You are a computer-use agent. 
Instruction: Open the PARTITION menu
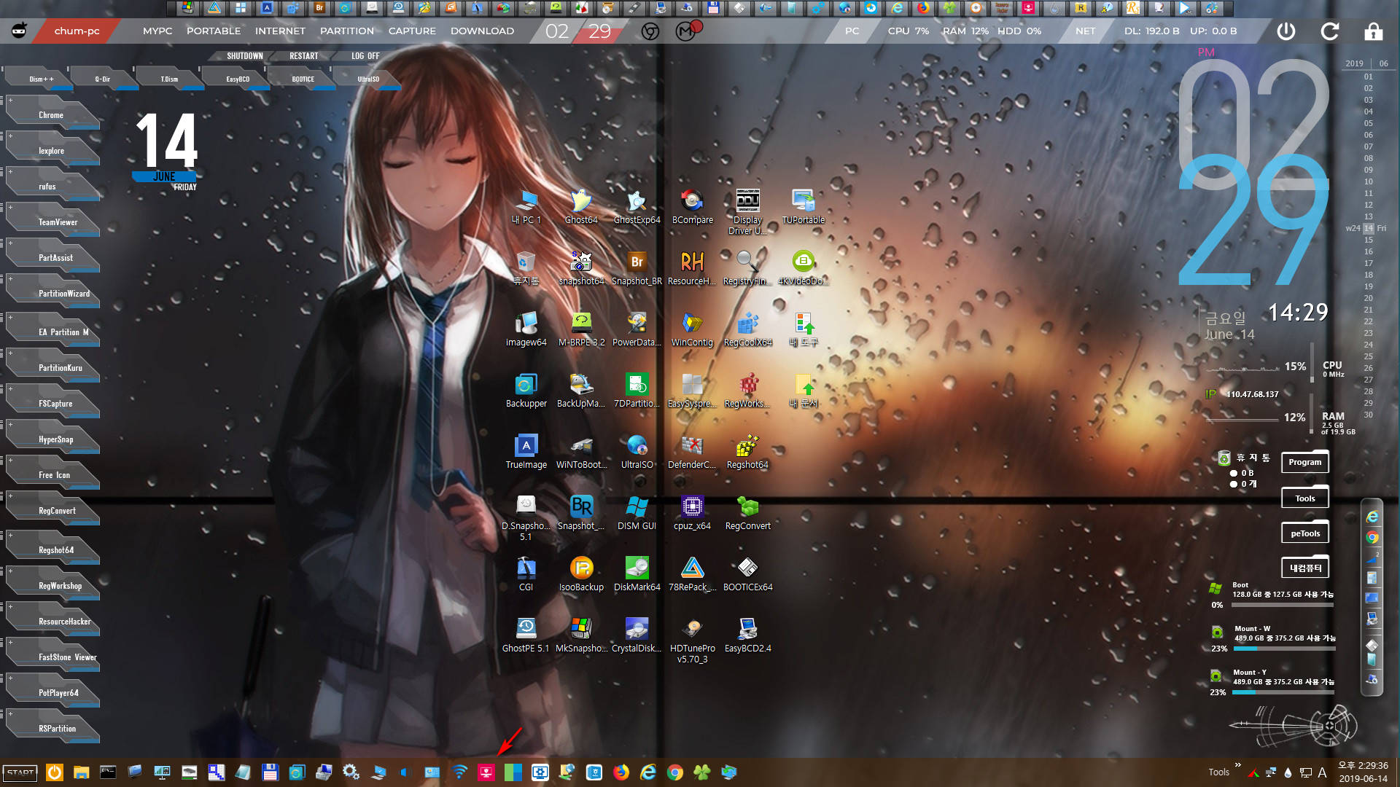(x=347, y=31)
